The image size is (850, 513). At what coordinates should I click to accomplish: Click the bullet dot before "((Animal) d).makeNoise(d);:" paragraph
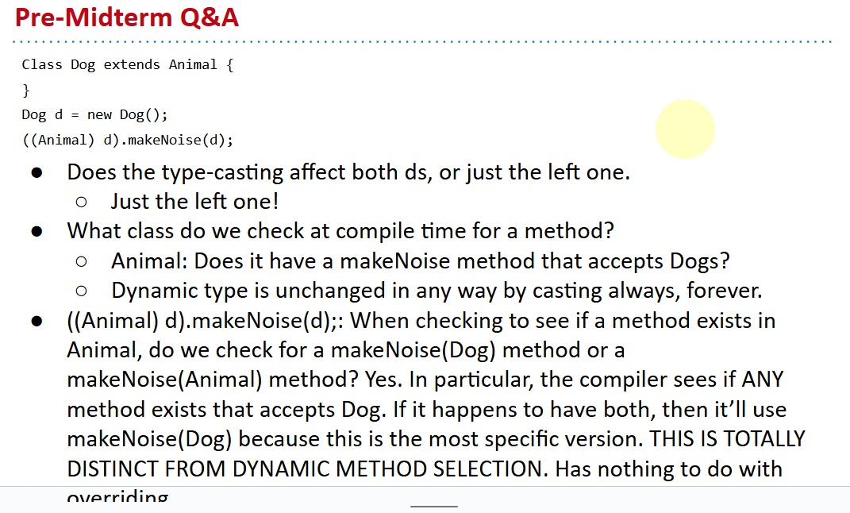coord(37,322)
